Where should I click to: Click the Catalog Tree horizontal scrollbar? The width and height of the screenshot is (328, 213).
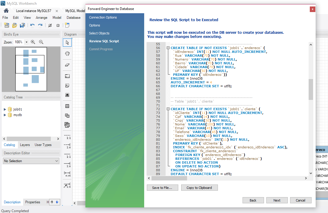29,139
